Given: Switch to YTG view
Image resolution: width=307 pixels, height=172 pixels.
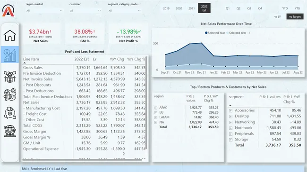Looking at the screenshot, I should point(297,8).
